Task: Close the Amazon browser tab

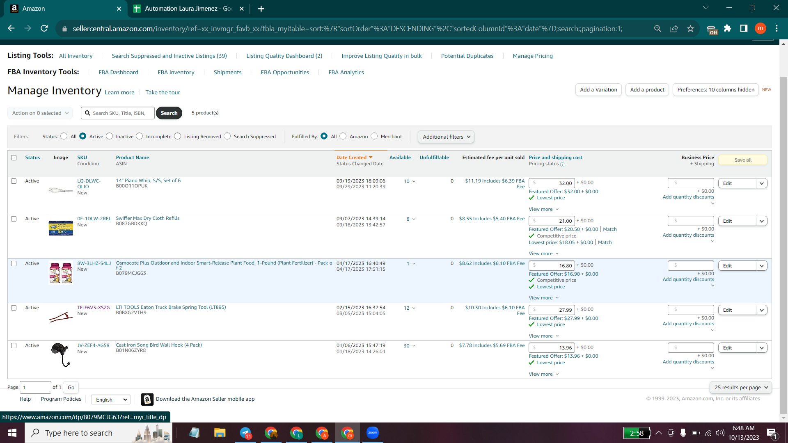Action: 119,9
